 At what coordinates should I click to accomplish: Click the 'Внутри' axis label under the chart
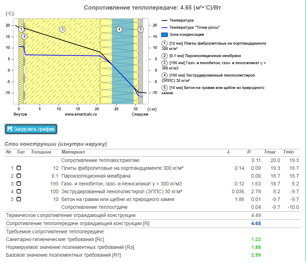(x=20, y=114)
